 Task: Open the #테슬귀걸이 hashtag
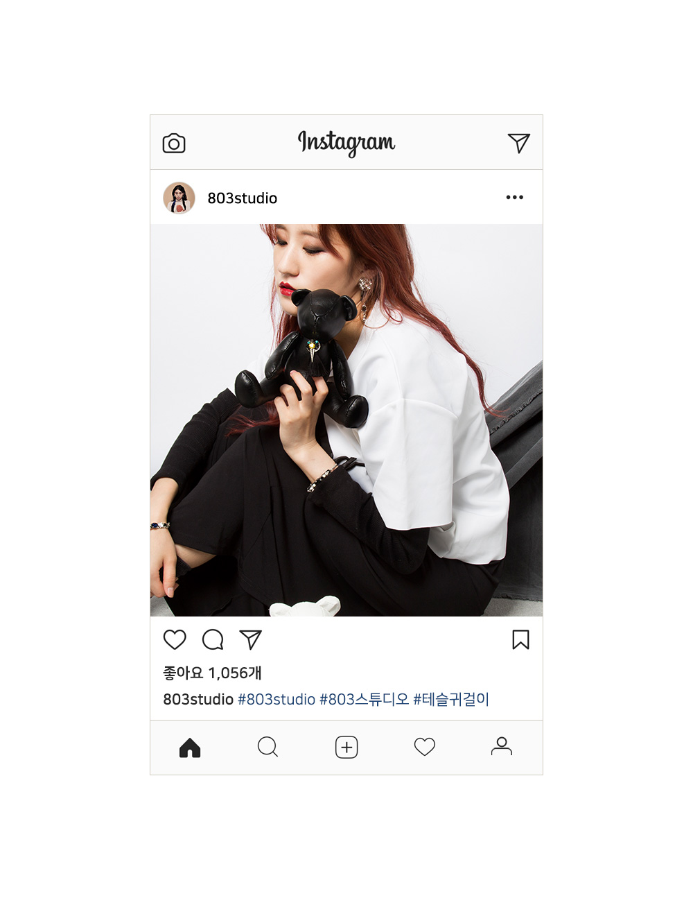coord(451,699)
